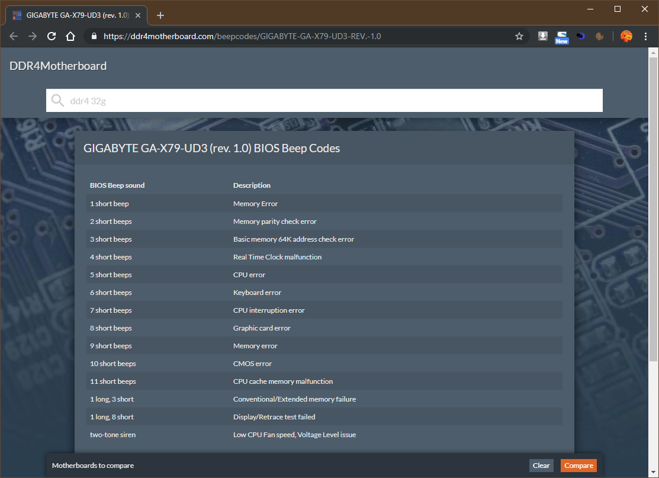Reload the current page
Screen dimensions: 659x478
click(52, 36)
